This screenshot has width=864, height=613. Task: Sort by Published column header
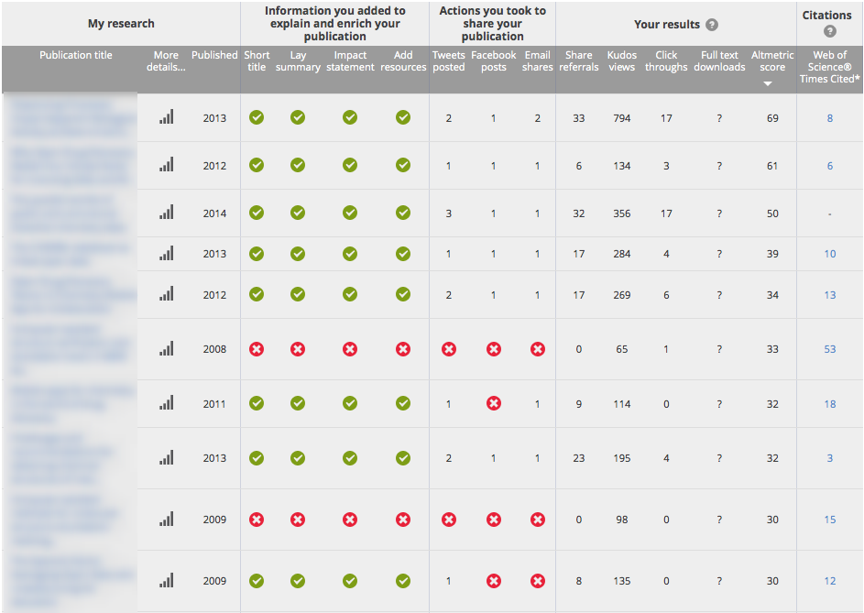tap(214, 55)
